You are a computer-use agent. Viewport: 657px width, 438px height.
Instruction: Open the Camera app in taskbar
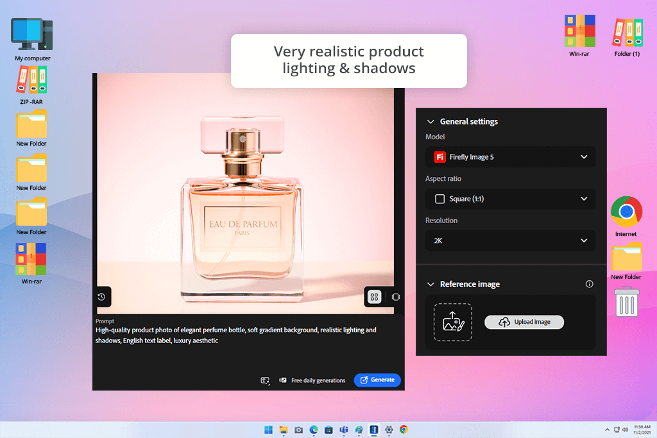298,430
